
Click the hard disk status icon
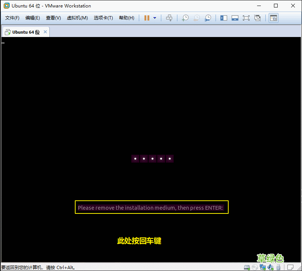[x=247, y=267]
